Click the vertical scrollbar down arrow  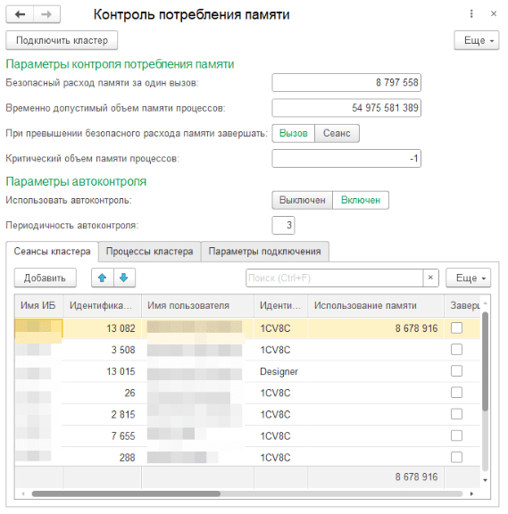pos(485,480)
